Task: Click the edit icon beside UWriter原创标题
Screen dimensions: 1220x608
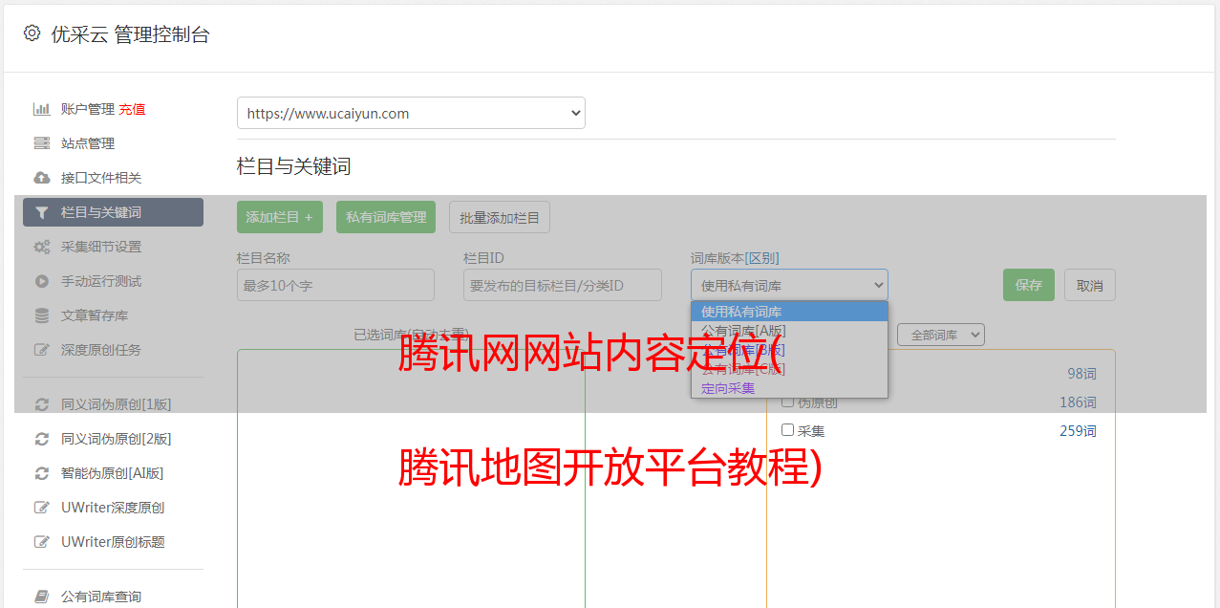Action: (x=42, y=542)
